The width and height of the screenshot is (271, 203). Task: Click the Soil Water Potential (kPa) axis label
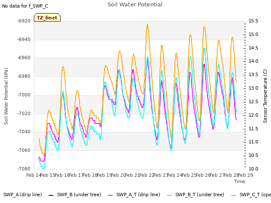point(6,96)
